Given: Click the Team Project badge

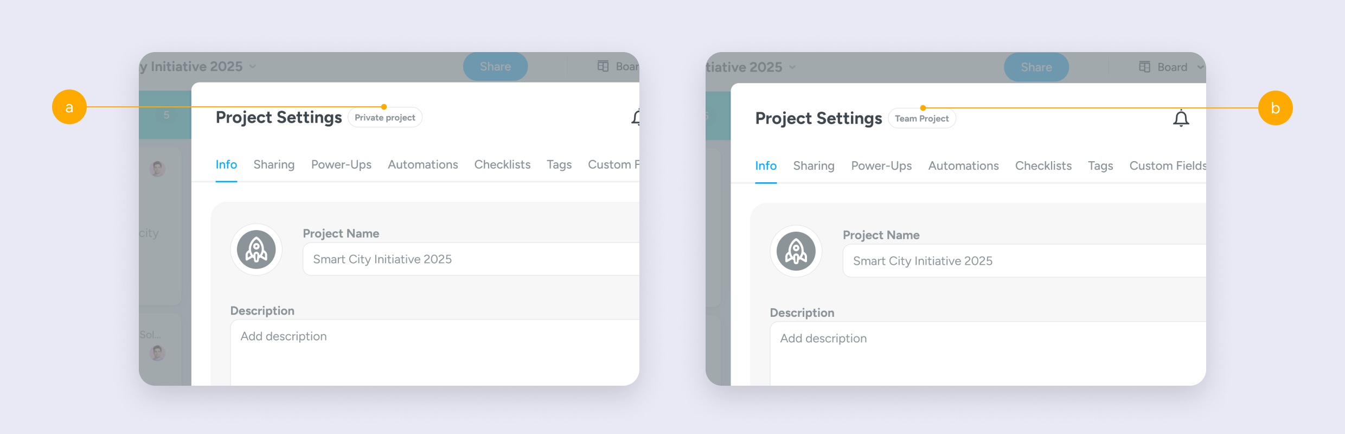Looking at the screenshot, I should pos(922,118).
